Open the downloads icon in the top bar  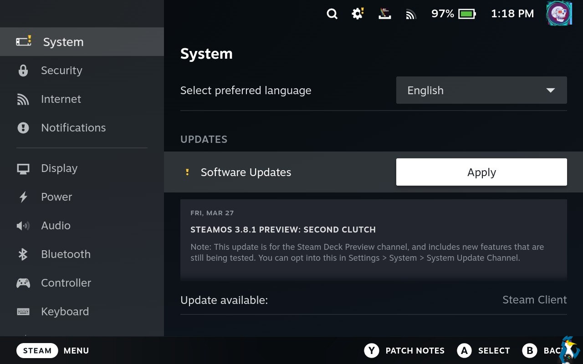point(385,14)
